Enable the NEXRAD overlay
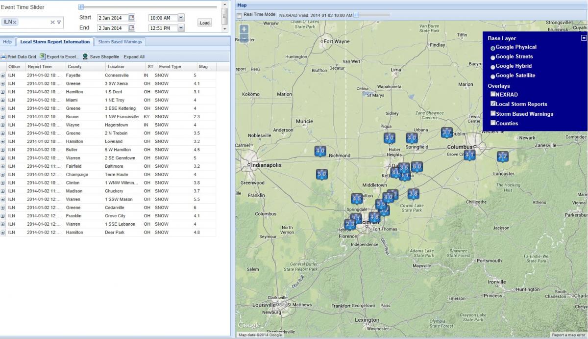 (493, 94)
